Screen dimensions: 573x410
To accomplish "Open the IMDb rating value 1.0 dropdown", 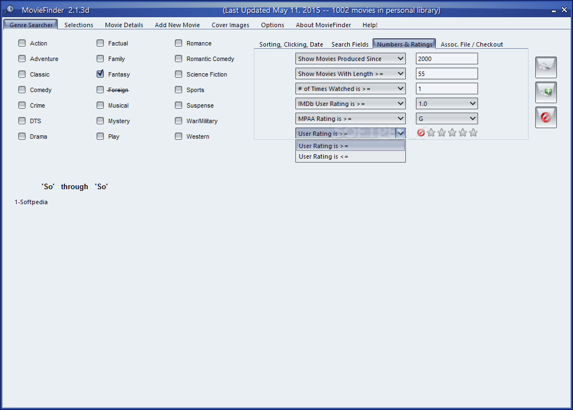I will pos(446,103).
